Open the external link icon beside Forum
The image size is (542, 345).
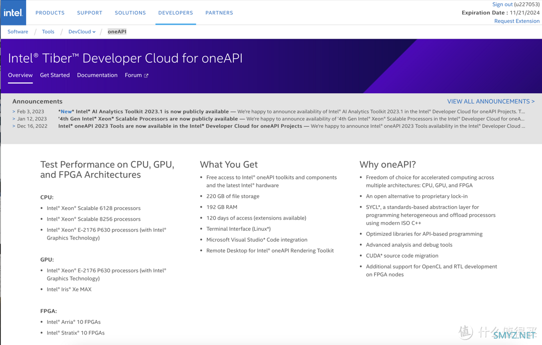point(146,76)
